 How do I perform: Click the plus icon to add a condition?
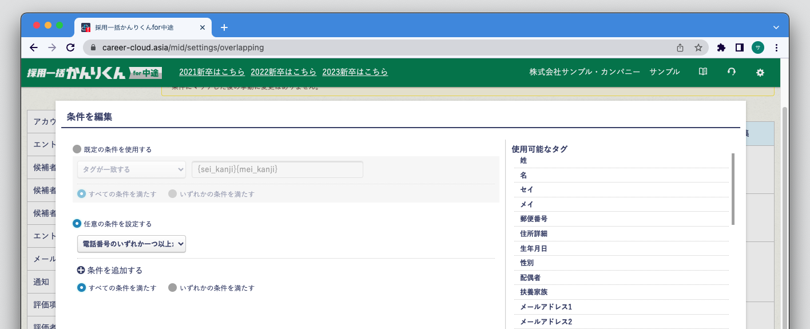click(x=81, y=271)
